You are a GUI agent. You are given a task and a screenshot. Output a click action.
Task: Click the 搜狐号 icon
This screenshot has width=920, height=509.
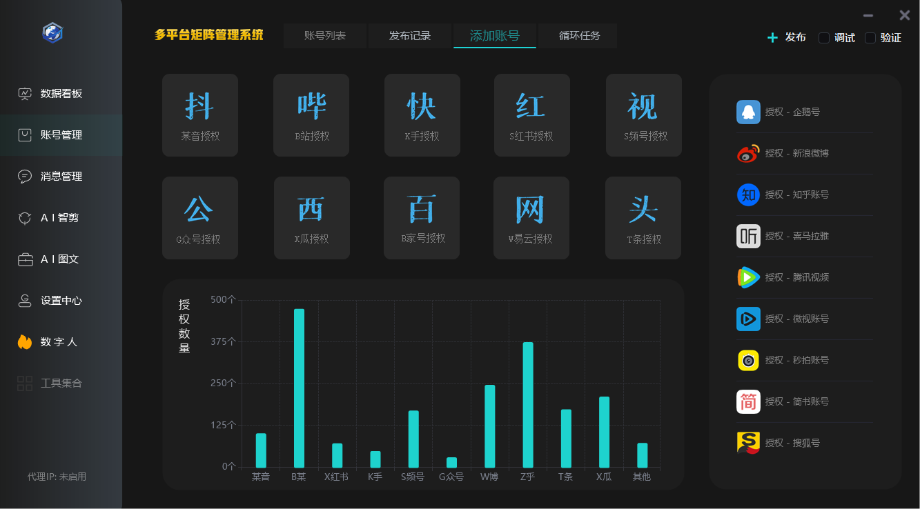click(748, 443)
